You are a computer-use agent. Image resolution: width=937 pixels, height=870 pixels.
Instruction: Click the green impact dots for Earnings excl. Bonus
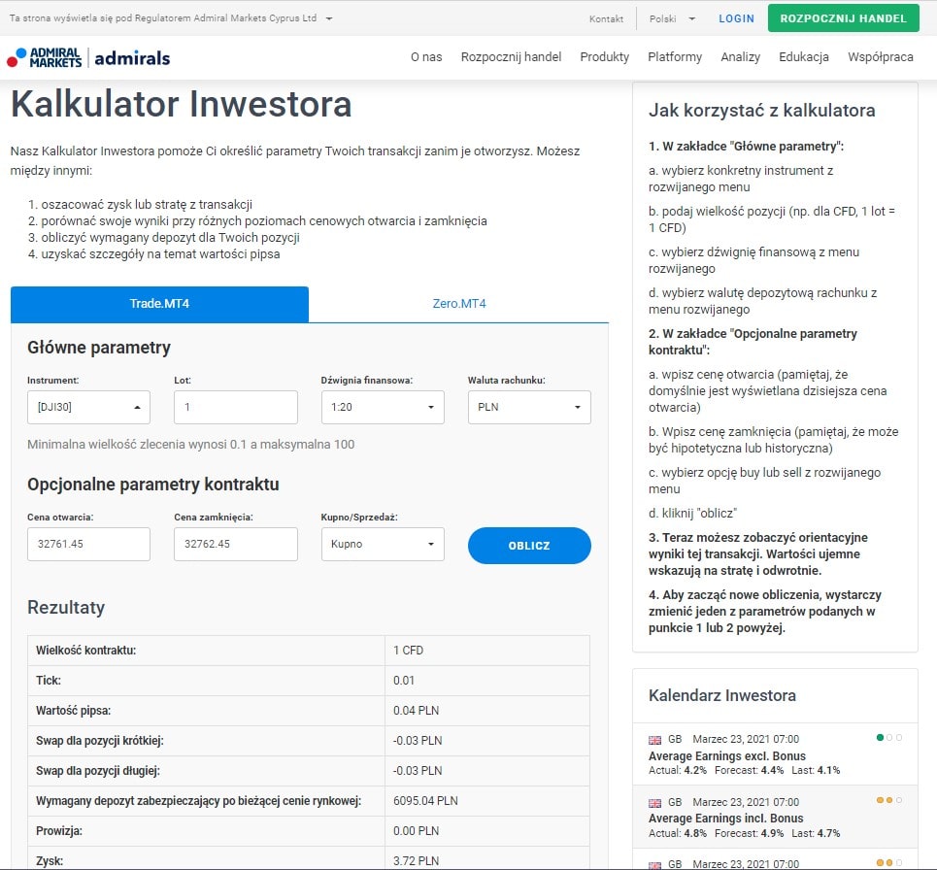[x=889, y=737]
